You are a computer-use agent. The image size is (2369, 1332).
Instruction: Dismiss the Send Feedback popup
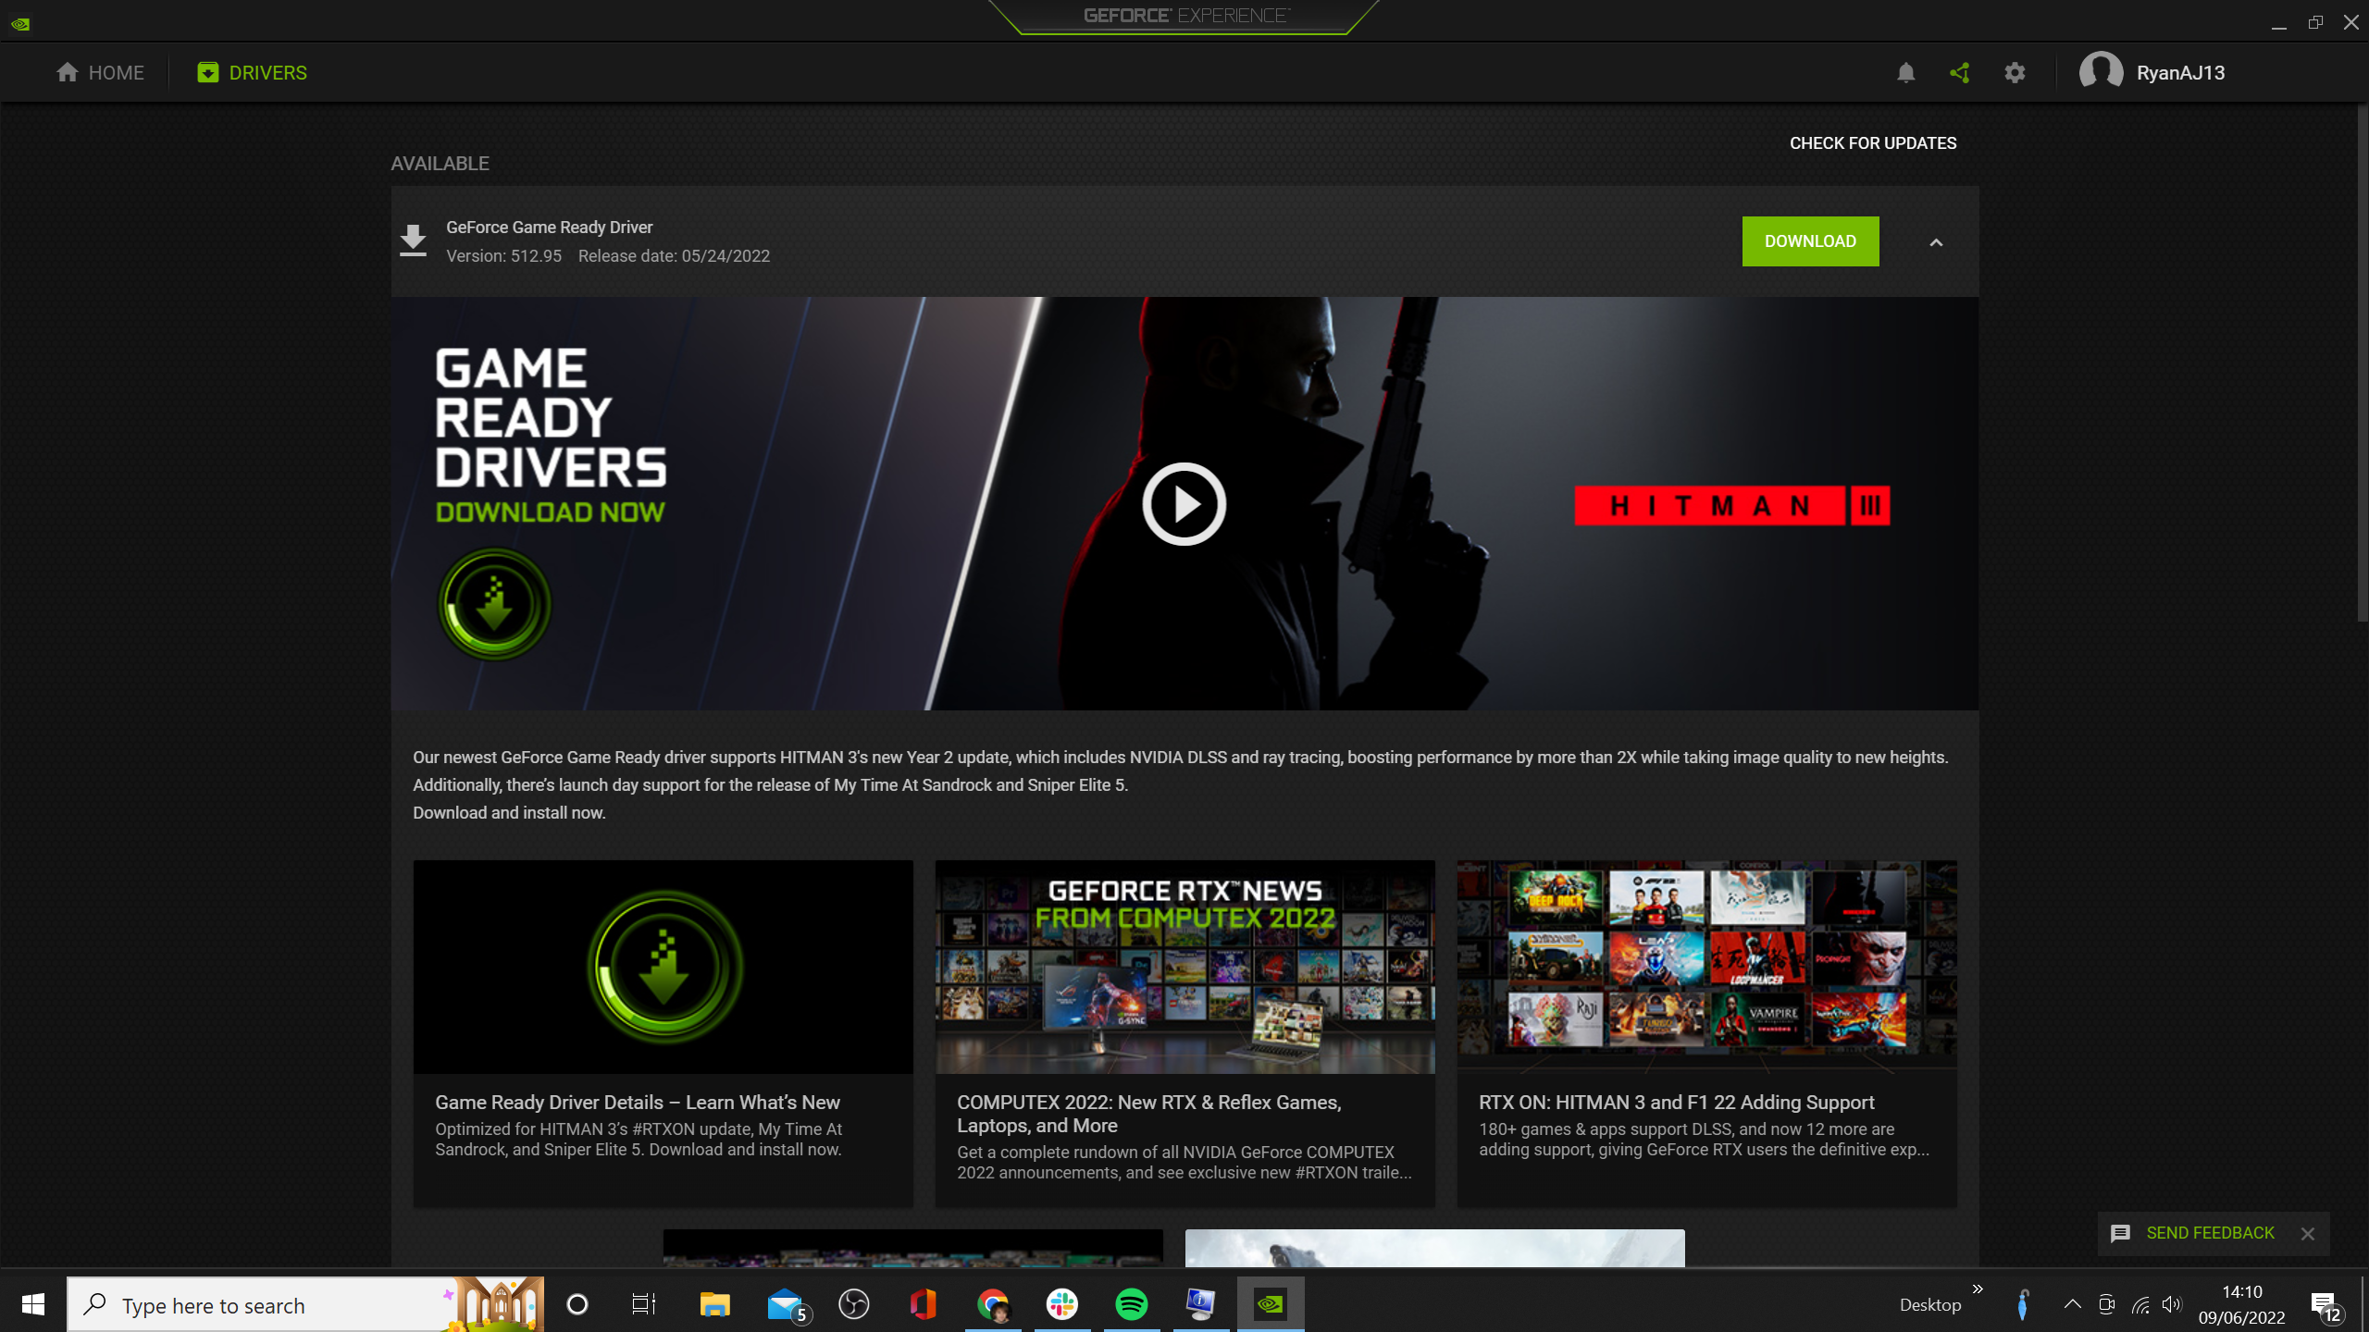tap(2308, 1234)
